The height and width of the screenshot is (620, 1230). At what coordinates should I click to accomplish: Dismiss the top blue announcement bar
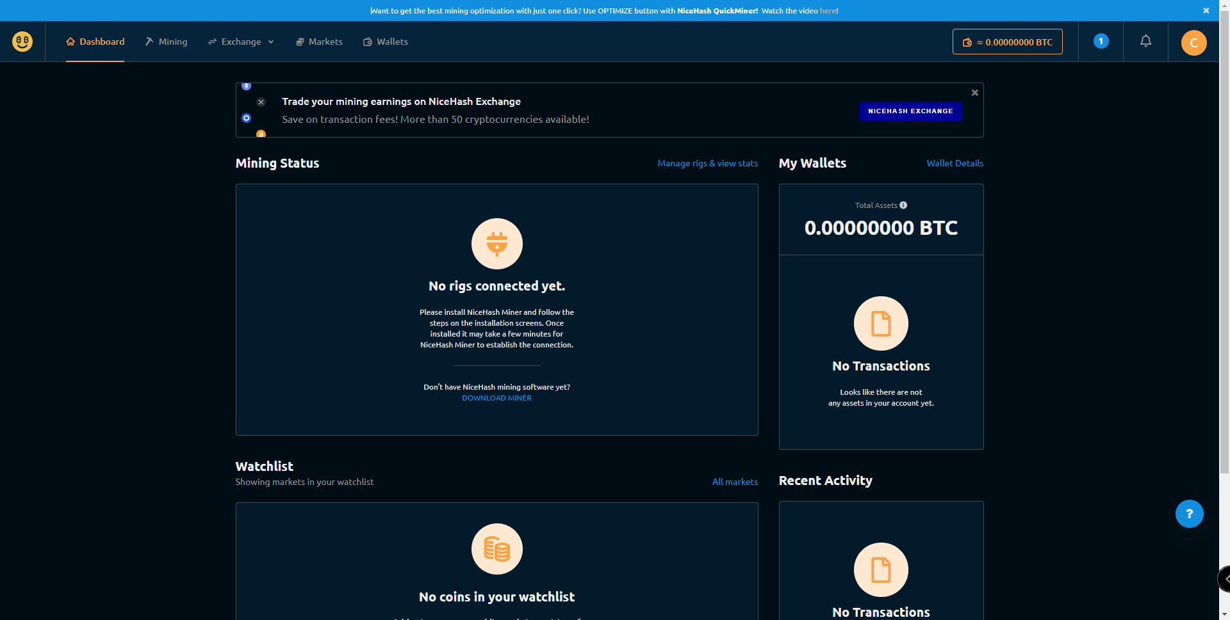coord(1206,11)
